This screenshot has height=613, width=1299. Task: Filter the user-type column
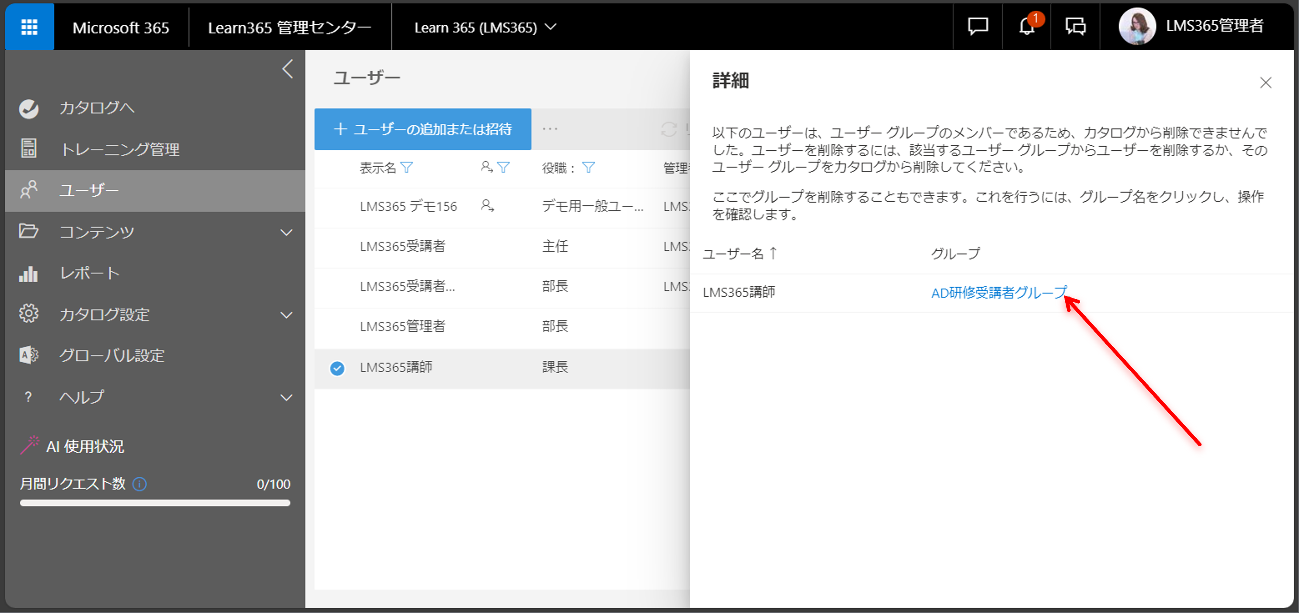coord(503,167)
